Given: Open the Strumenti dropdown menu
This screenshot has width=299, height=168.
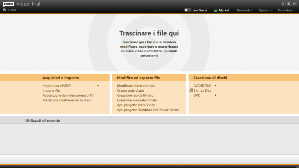Looking at the screenshot, I should click(x=244, y=10).
